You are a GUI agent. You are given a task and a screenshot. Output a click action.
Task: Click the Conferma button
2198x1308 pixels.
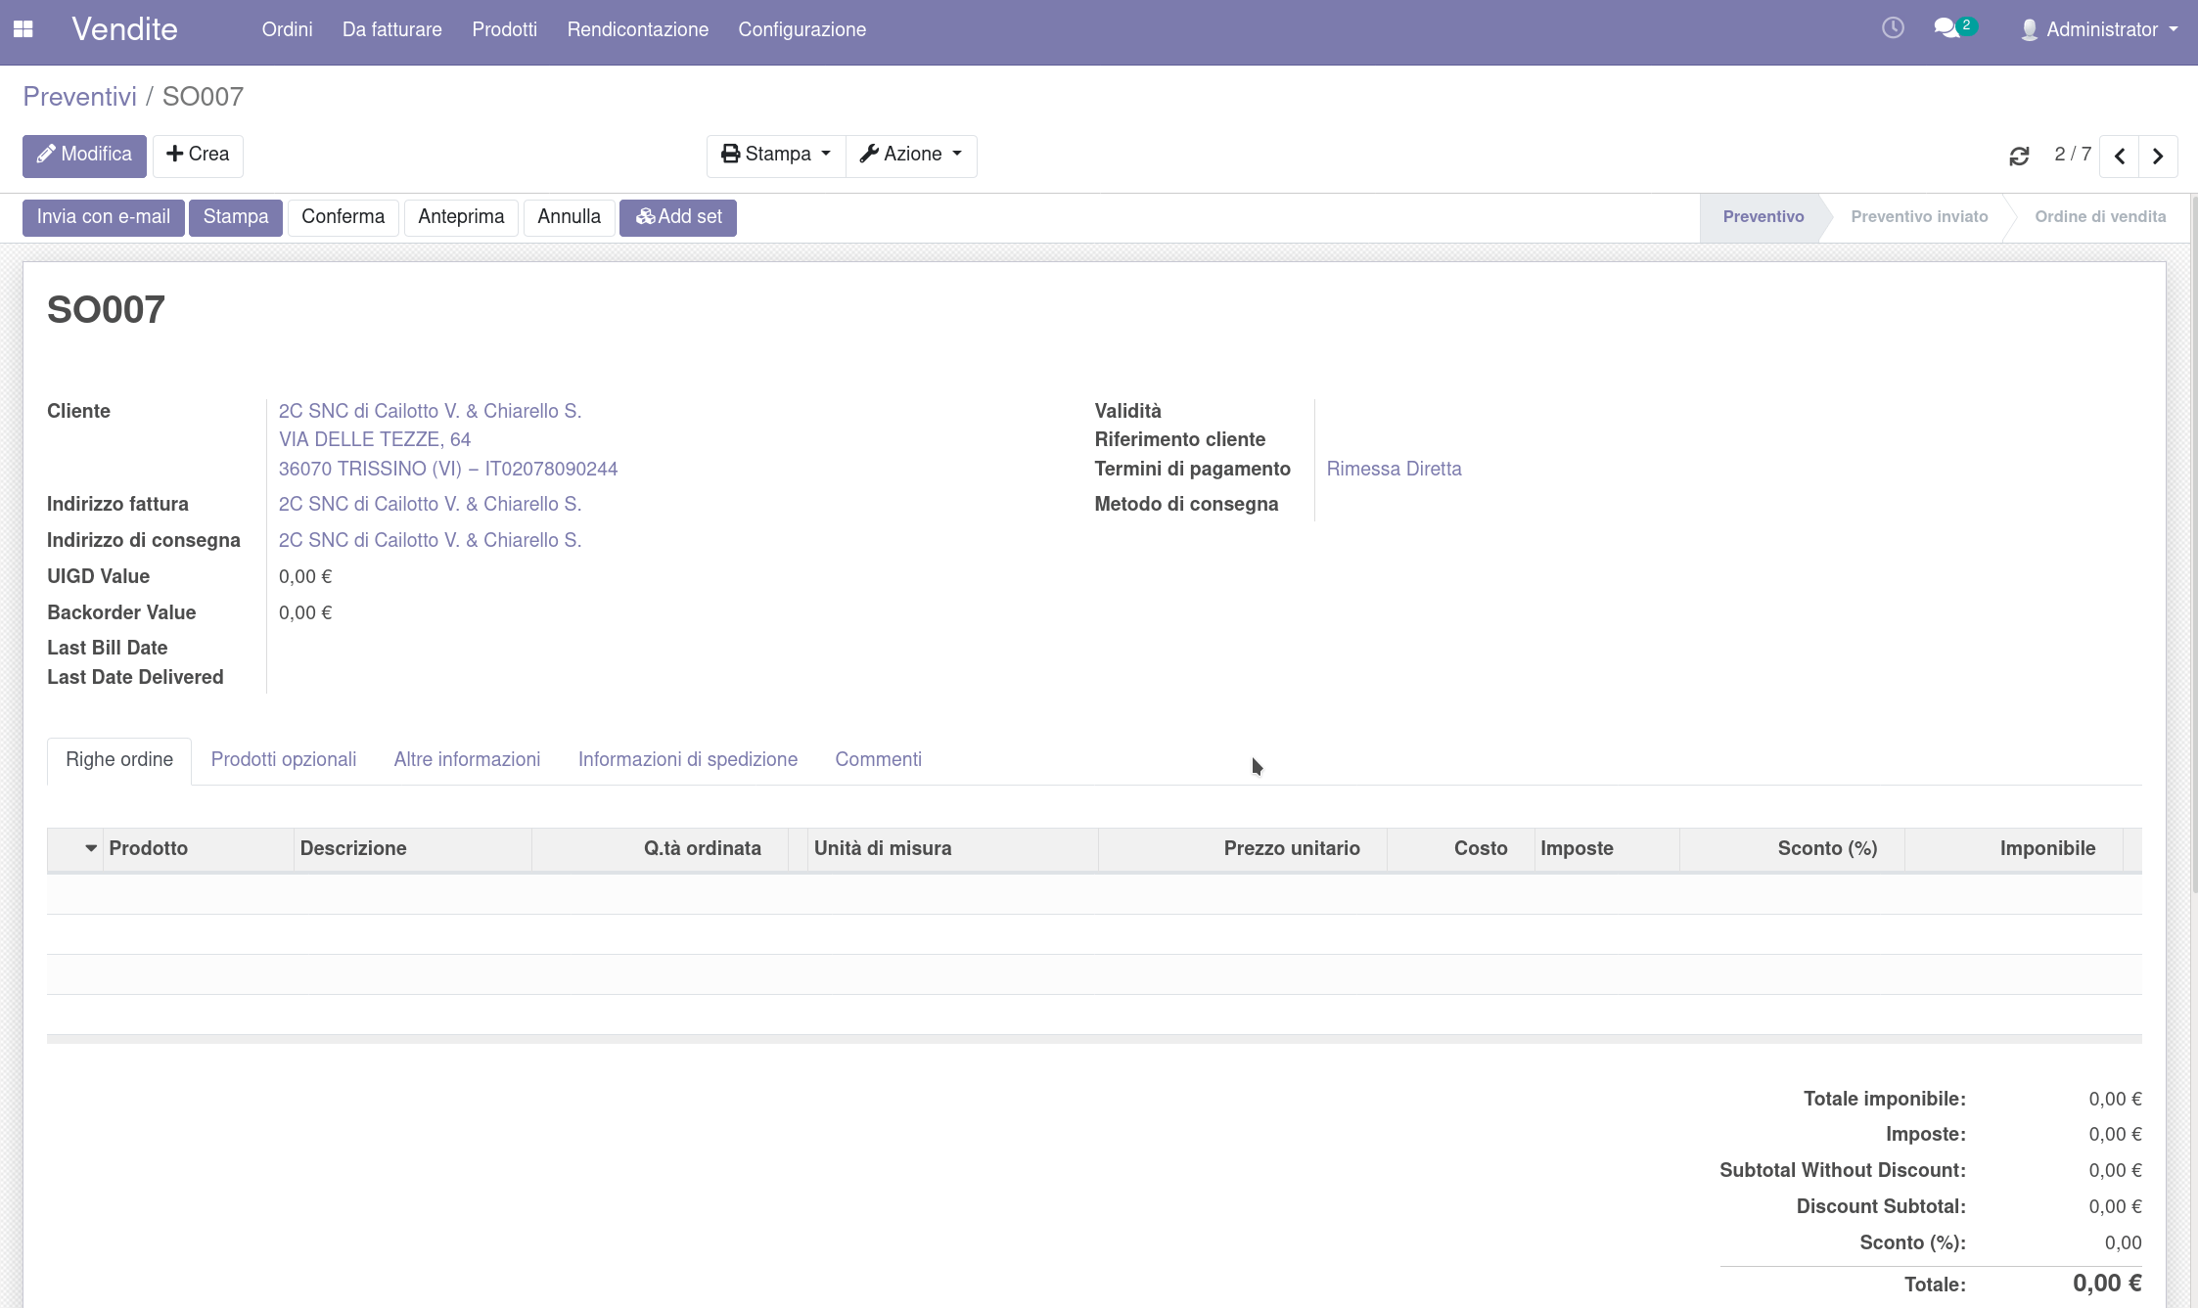[343, 217]
